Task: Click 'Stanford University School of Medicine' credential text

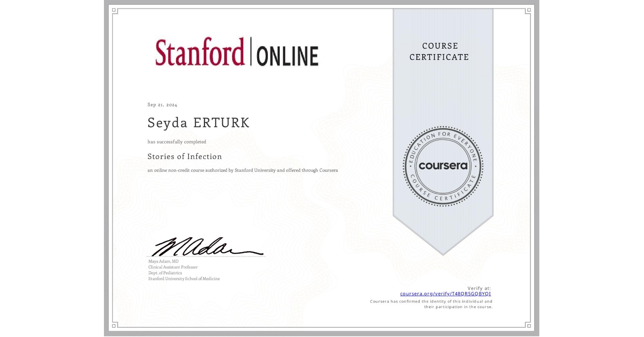Action: tap(184, 279)
